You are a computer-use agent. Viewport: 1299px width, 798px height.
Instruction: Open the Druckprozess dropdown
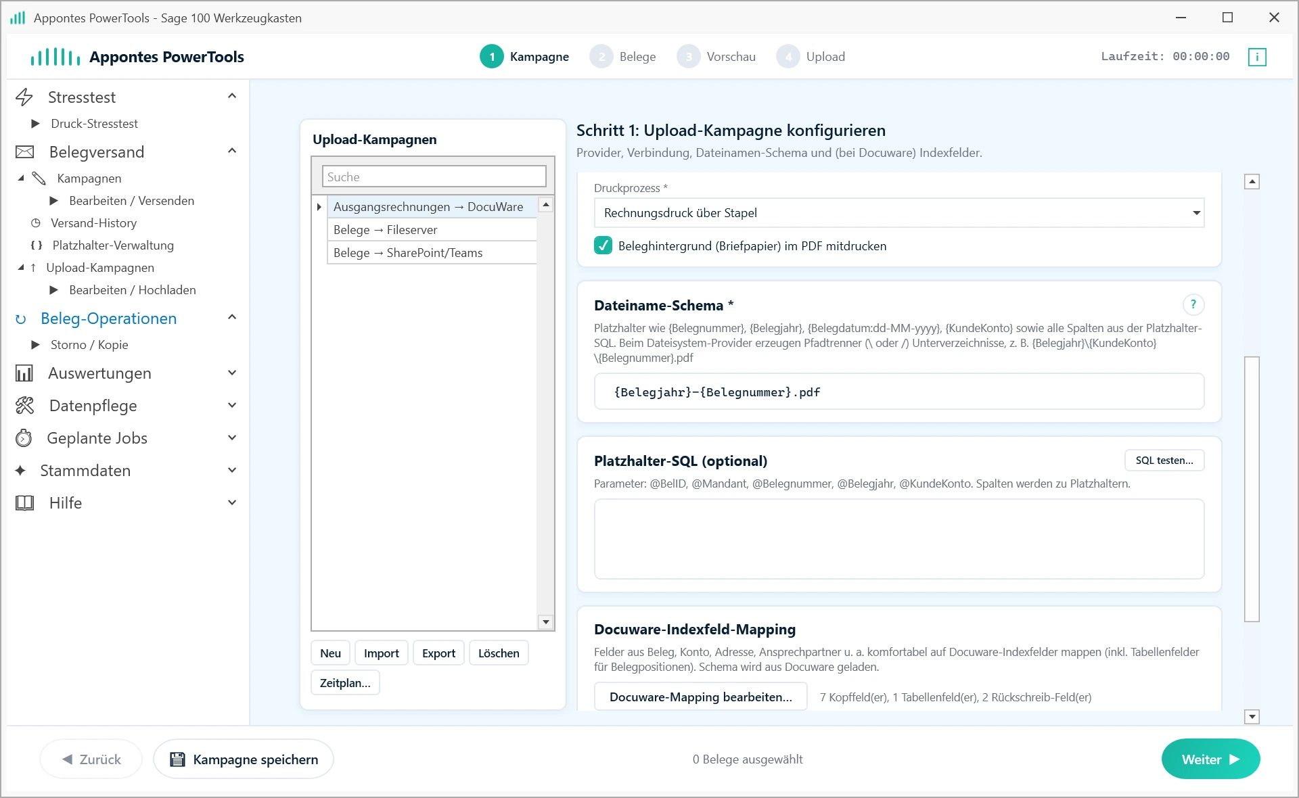[x=899, y=213]
